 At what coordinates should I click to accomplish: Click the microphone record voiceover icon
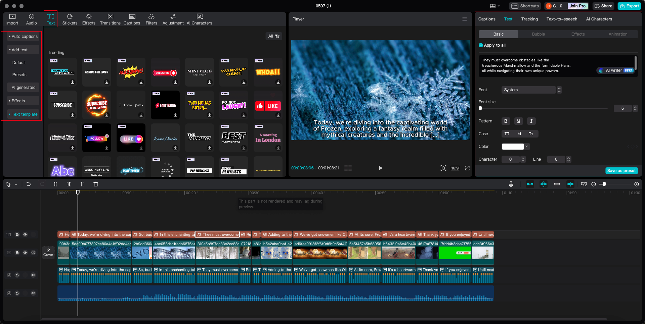[x=511, y=184]
